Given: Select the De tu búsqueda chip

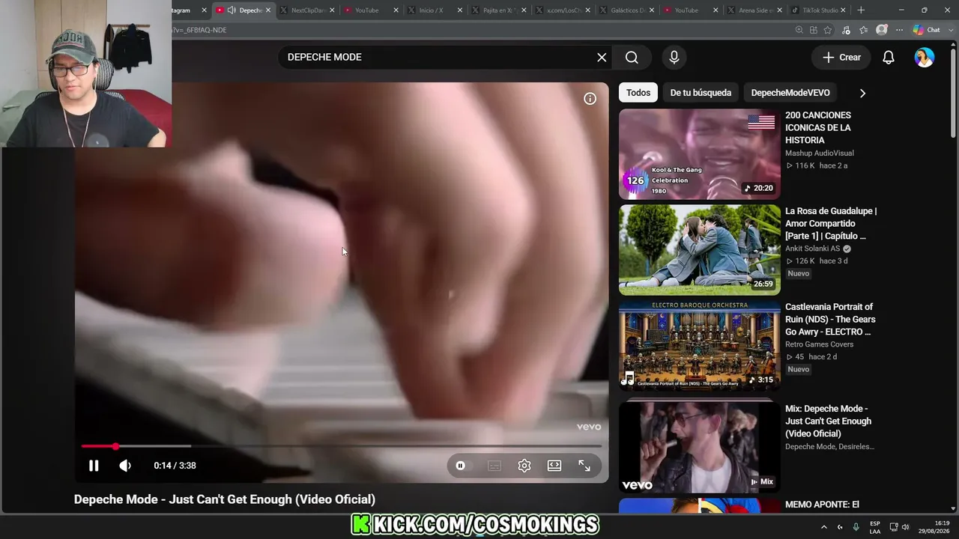Looking at the screenshot, I should pyautogui.click(x=701, y=93).
